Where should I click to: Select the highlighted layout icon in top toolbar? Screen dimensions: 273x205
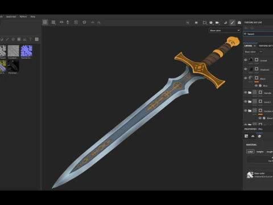coord(45,22)
